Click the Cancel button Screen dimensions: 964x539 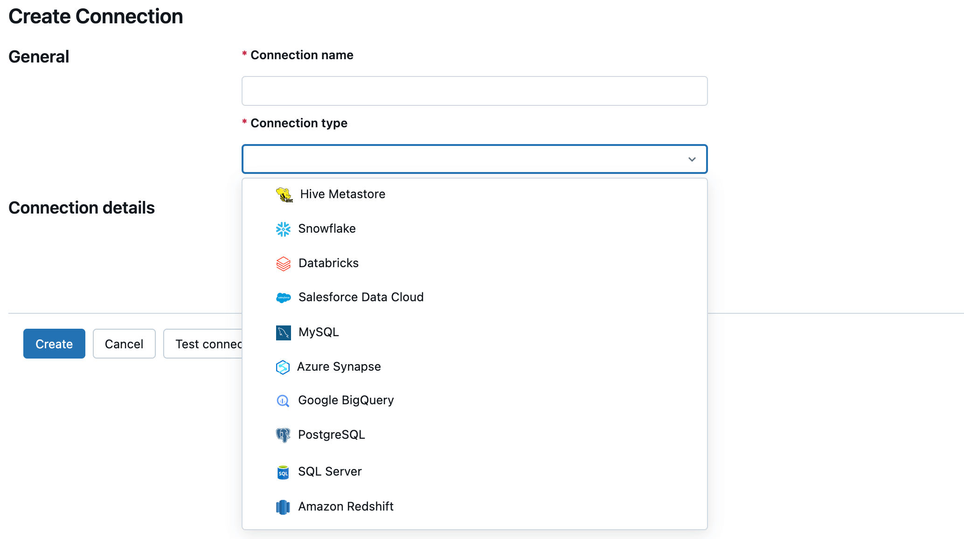click(x=124, y=343)
